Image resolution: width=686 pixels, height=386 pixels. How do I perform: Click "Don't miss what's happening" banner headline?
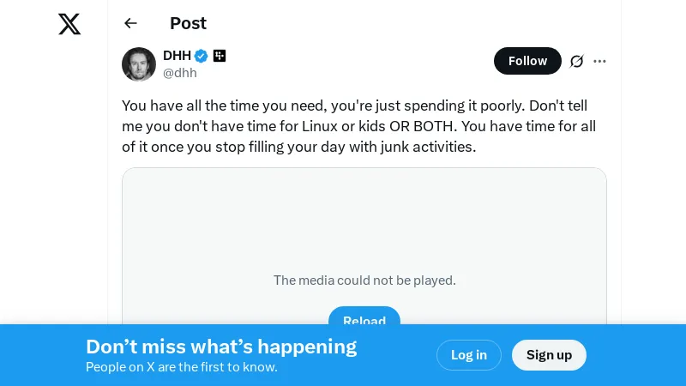click(221, 347)
